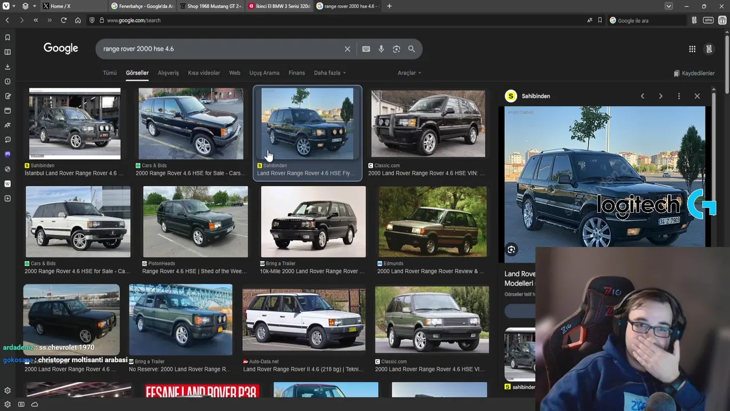
Task: Open tab list dropdown in title bar
Action: point(668,6)
